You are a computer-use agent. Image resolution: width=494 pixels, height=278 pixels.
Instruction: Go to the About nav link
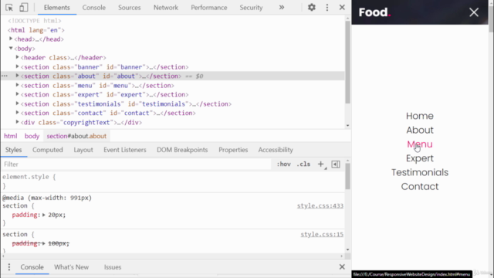coord(420,131)
